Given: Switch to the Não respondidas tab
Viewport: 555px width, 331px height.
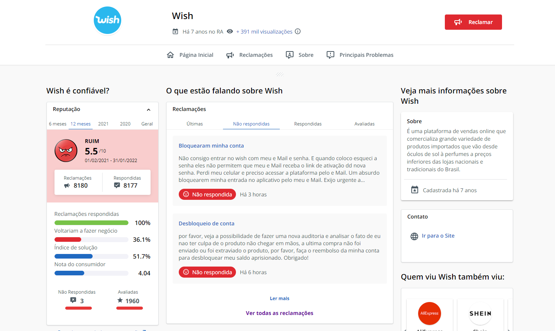Looking at the screenshot, I should coord(251,124).
